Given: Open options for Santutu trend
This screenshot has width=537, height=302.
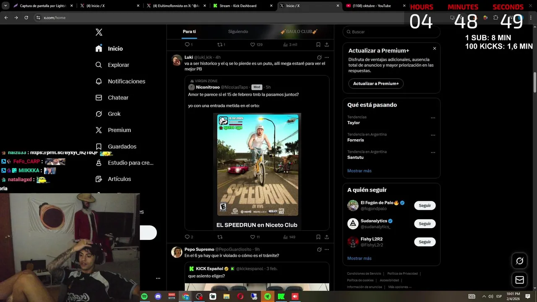Looking at the screenshot, I should [x=433, y=152].
